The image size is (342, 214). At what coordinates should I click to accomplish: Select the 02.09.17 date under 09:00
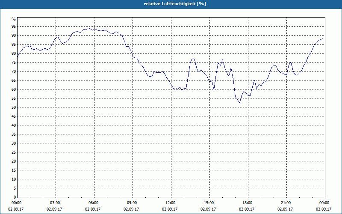[x=131, y=209]
